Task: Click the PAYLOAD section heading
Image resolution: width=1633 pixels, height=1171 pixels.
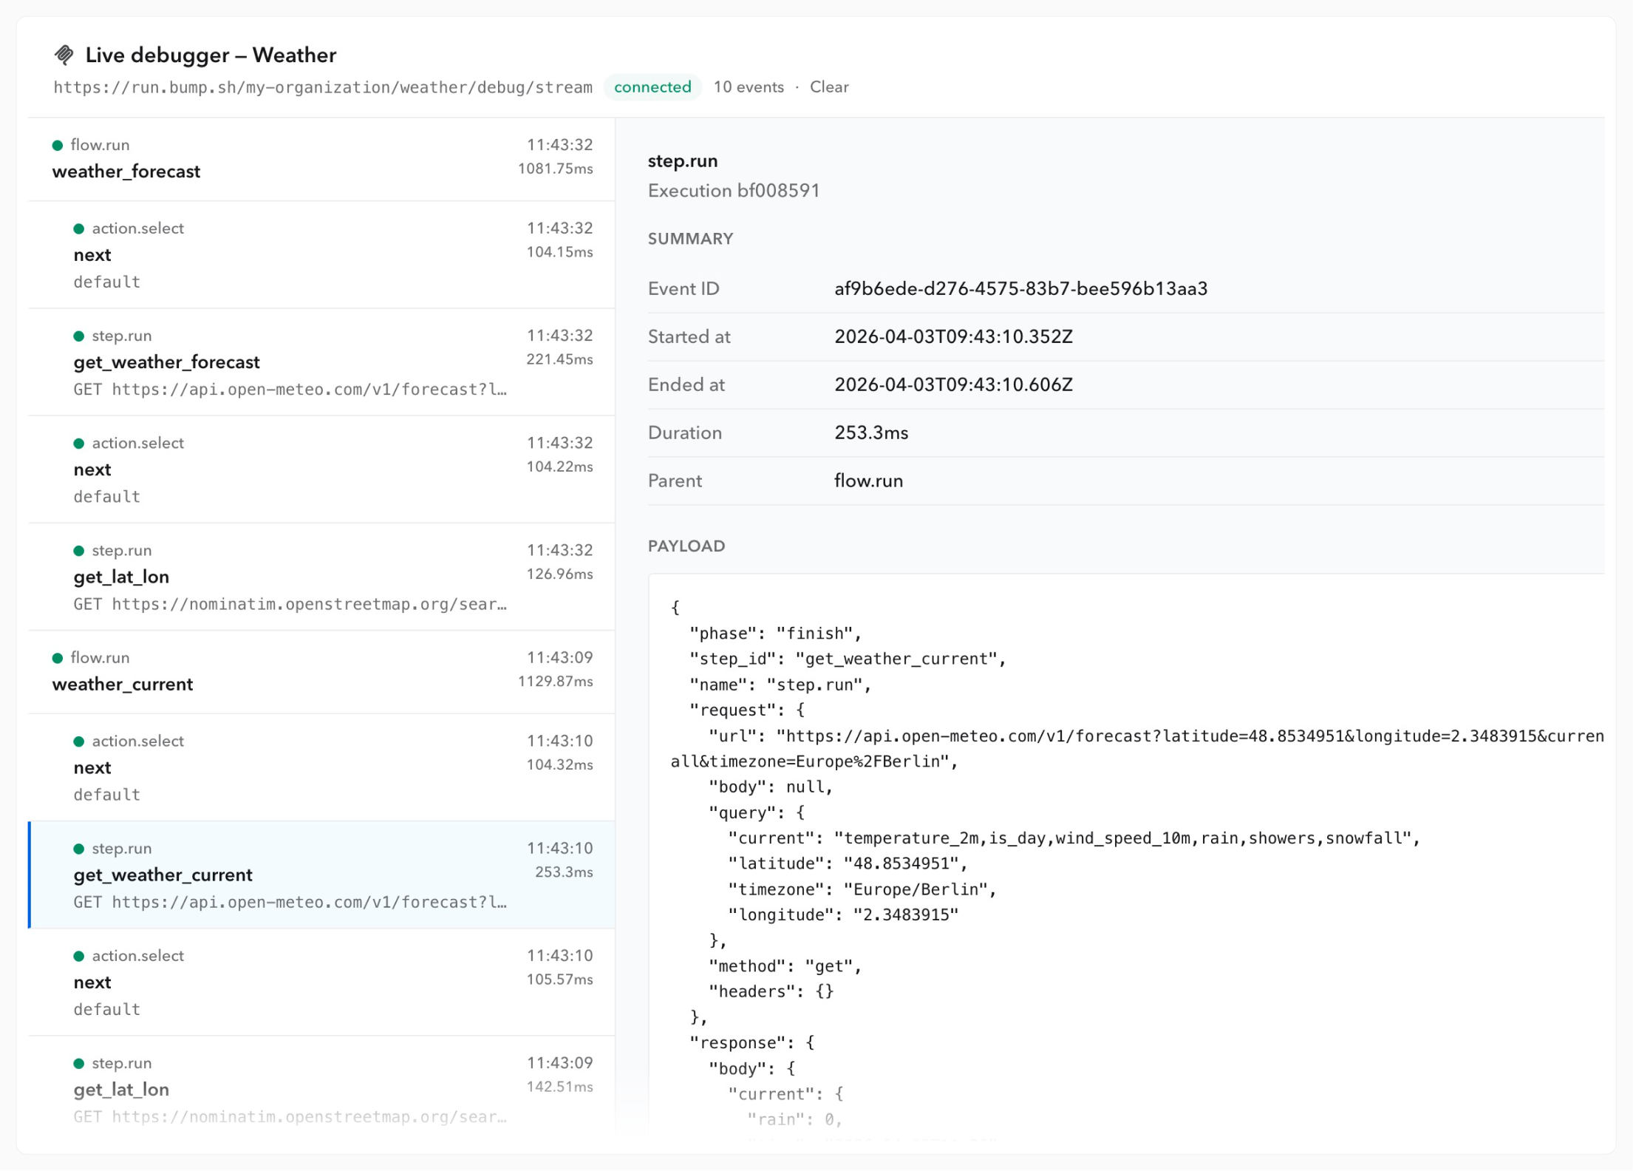Action: pyautogui.click(x=686, y=546)
